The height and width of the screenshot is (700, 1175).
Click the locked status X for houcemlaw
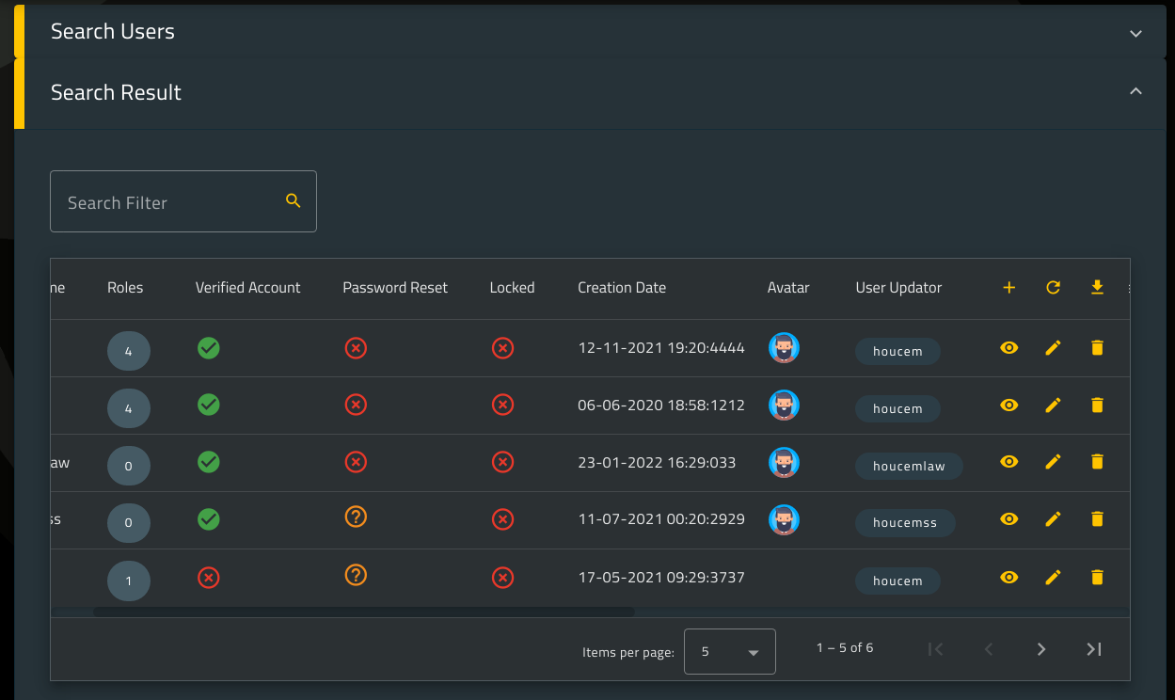tap(503, 462)
